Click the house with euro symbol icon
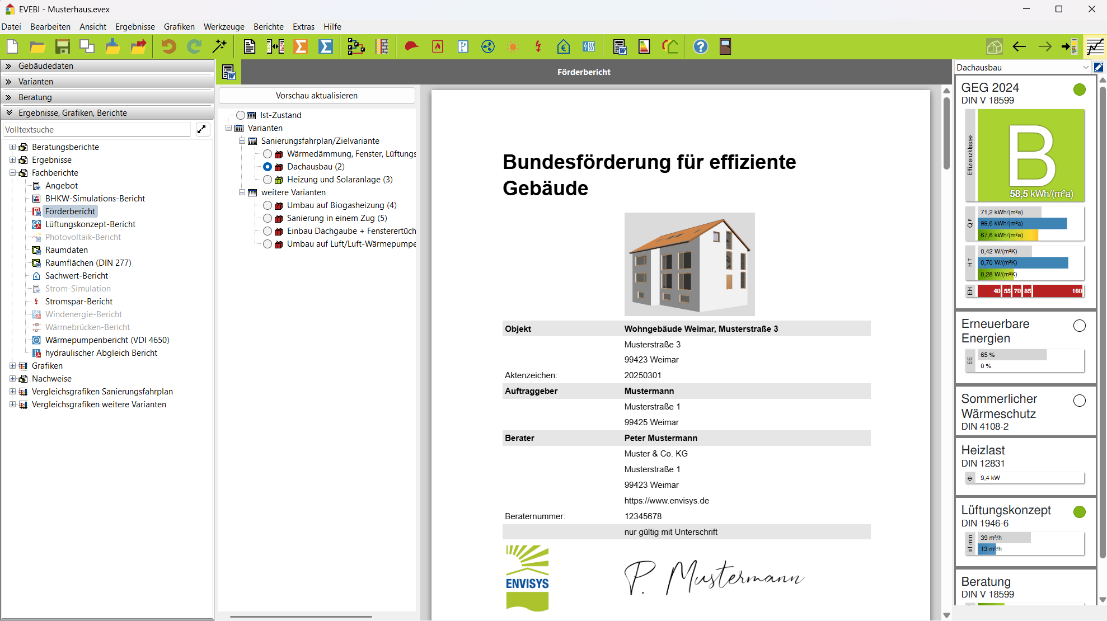This screenshot has height=621, width=1107. coord(563,46)
